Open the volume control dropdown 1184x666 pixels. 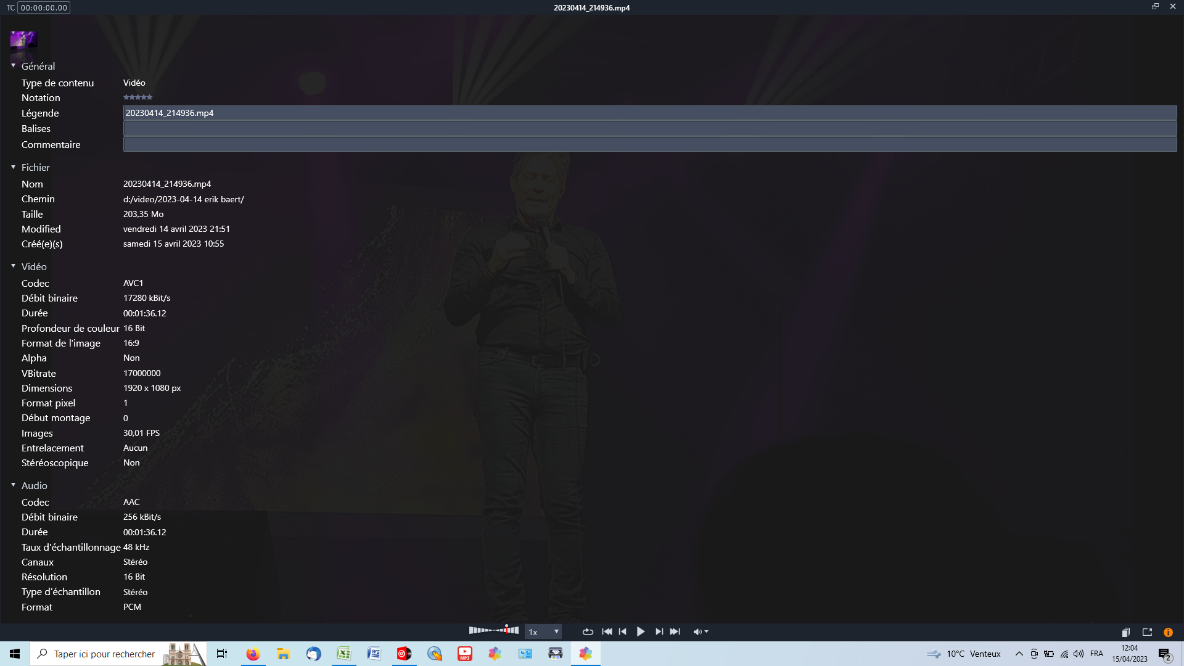[701, 631]
